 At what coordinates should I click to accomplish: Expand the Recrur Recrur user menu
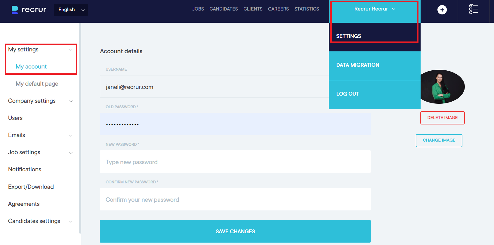click(374, 9)
